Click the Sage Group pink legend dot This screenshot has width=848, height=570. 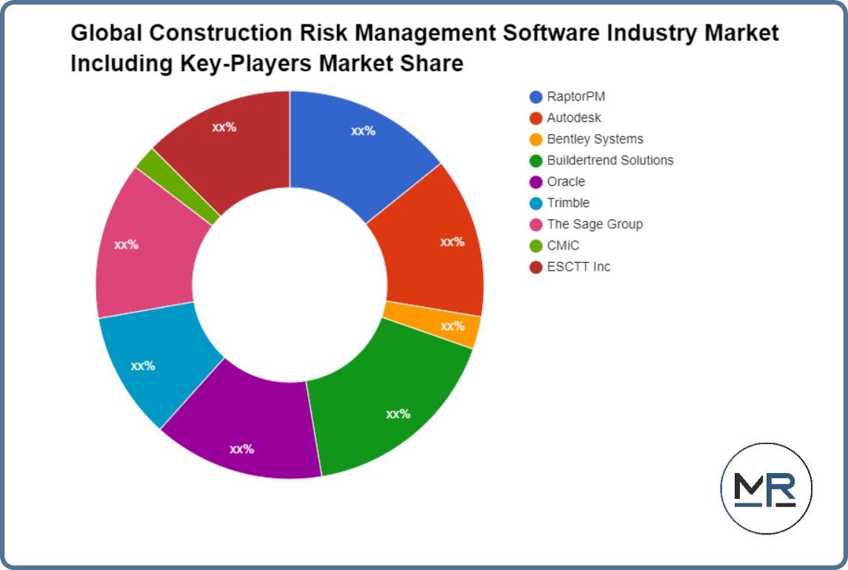point(535,225)
